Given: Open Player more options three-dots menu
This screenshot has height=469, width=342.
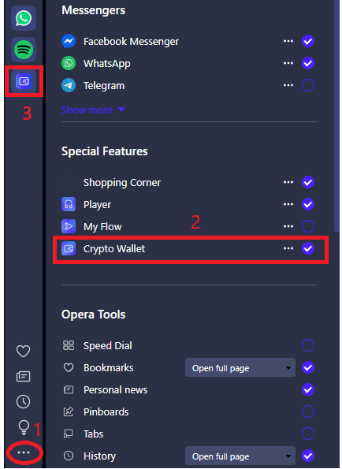Looking at the screenshot, I should pyautogui.click(x=288, y=204).
